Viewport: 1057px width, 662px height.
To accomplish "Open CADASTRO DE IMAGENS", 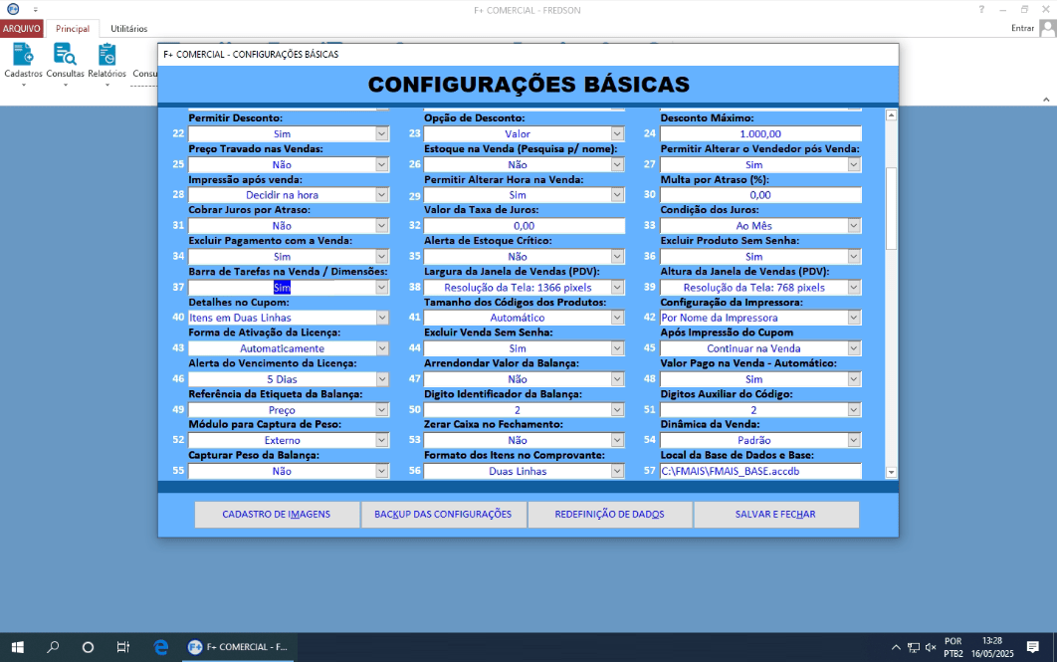I will click(279, 514).
